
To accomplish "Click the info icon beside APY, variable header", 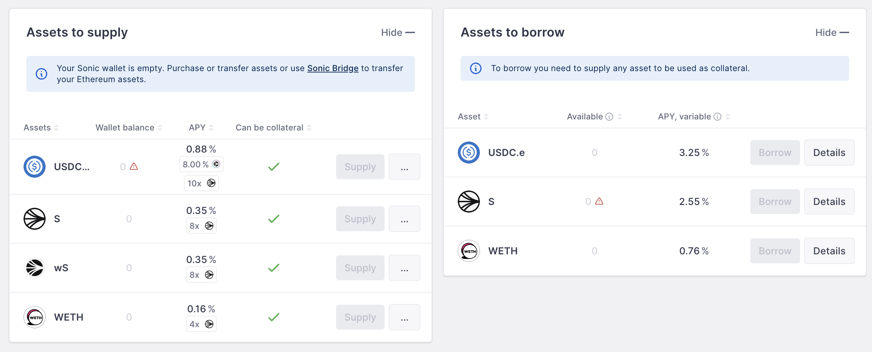I will point(717,117).
